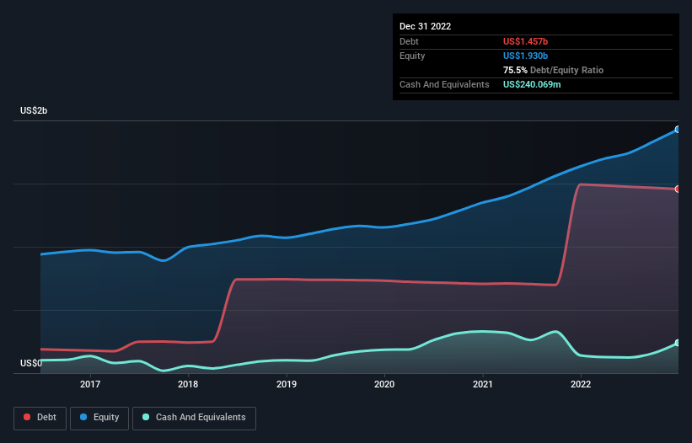
Task: Click the red Debt endpoint marker
Action: 678,189
